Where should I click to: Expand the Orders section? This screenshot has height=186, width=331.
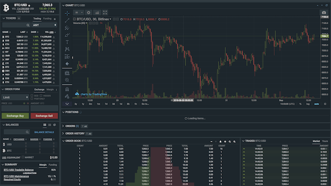[63, 126]
